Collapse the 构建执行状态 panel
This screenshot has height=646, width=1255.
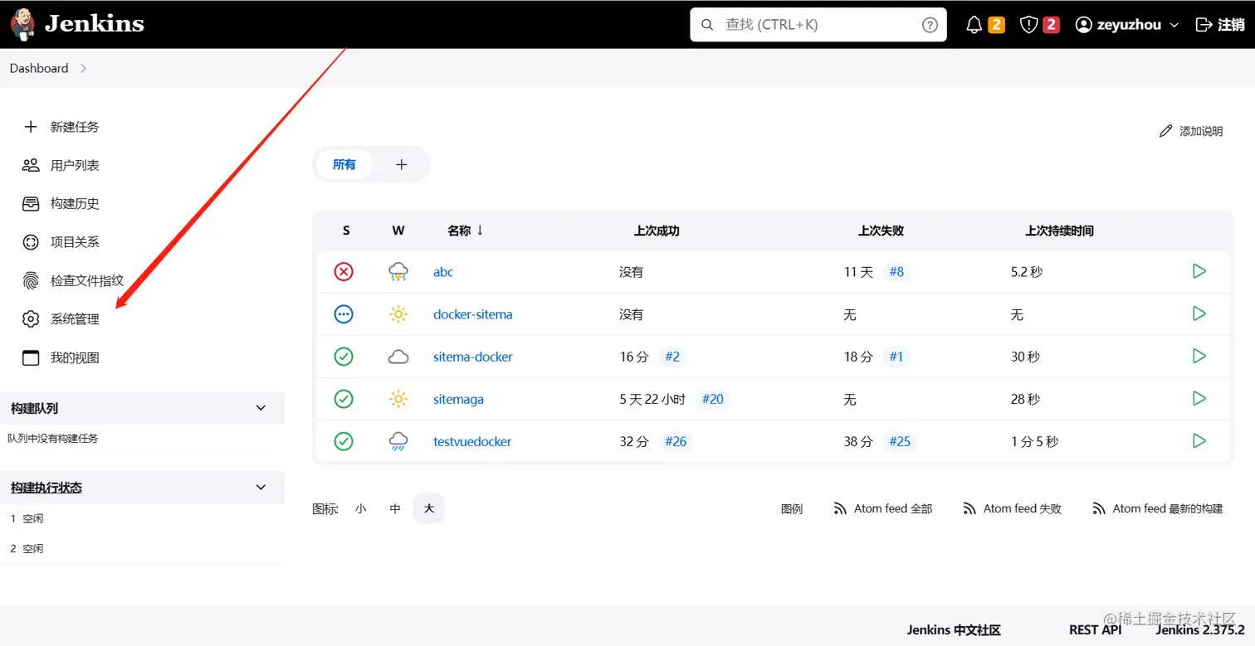click(261, 488)
